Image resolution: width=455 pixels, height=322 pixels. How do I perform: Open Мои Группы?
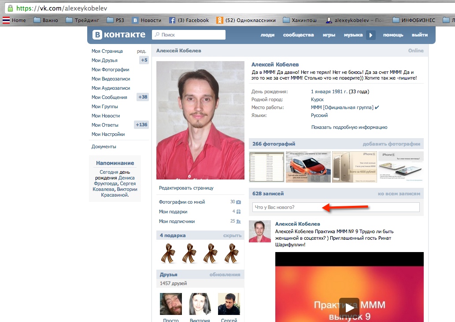(104, 106)
